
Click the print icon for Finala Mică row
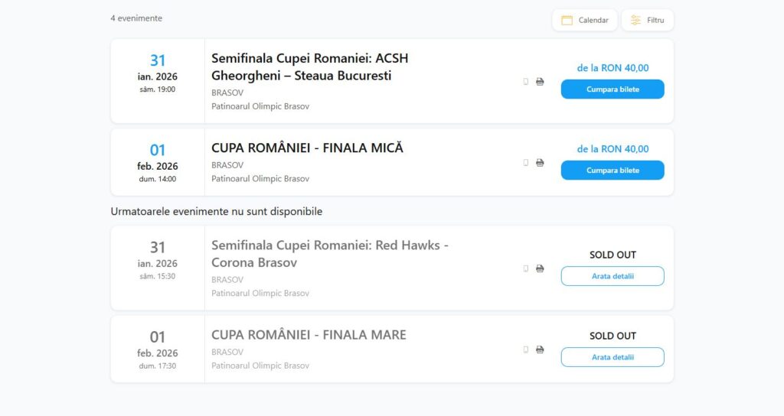(x=540, y=163)
